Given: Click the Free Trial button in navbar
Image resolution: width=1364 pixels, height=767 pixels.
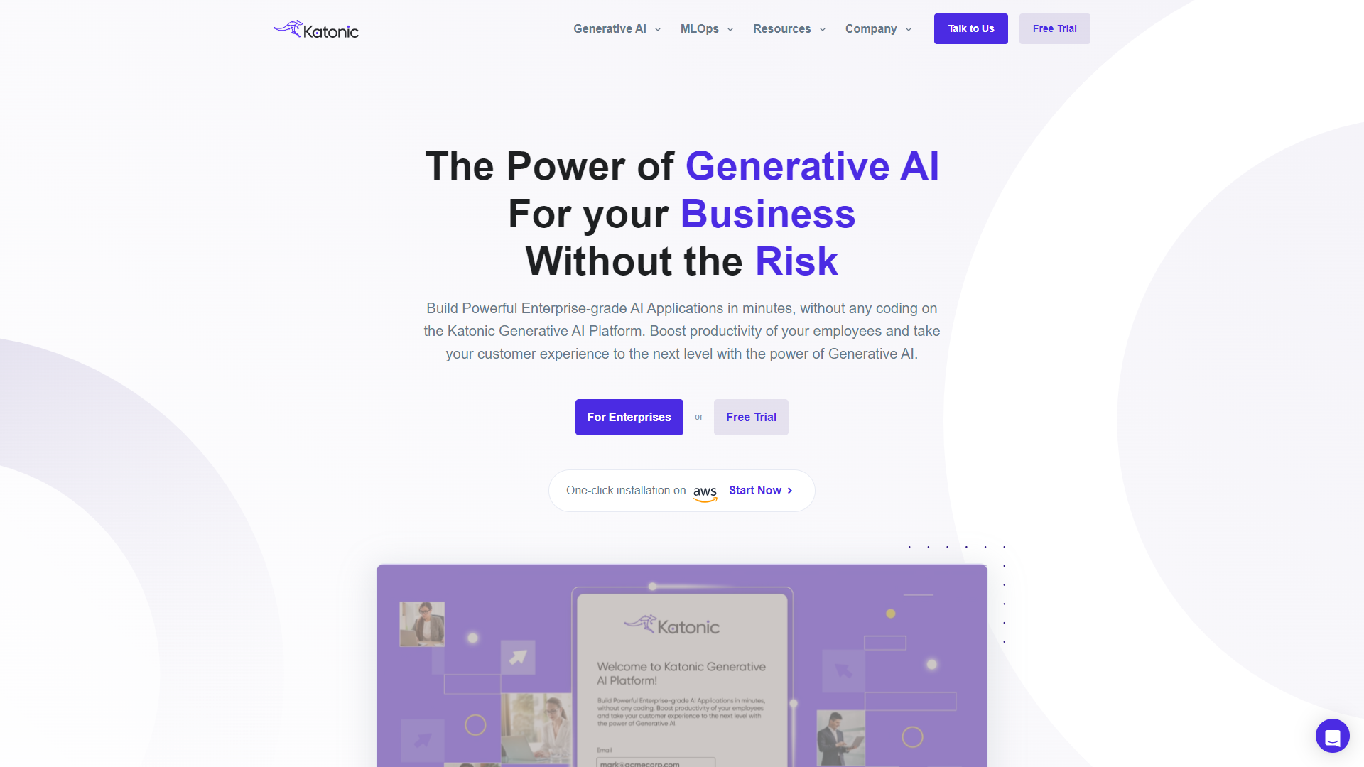Looking at the screenshot, I should [x=1056, y=29].
